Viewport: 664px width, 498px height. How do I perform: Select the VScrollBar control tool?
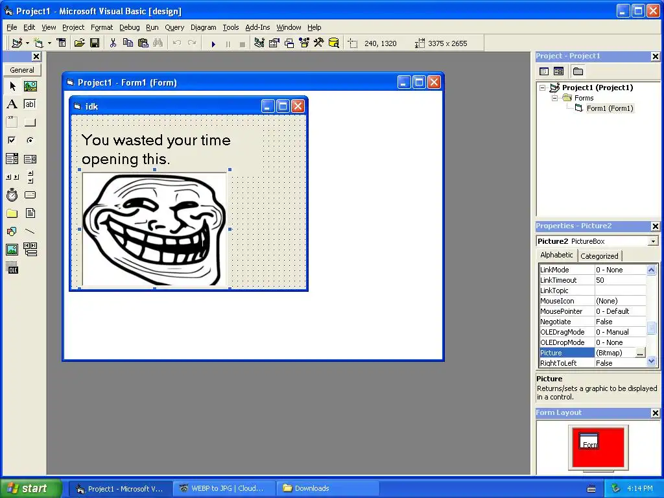(30, 177)
